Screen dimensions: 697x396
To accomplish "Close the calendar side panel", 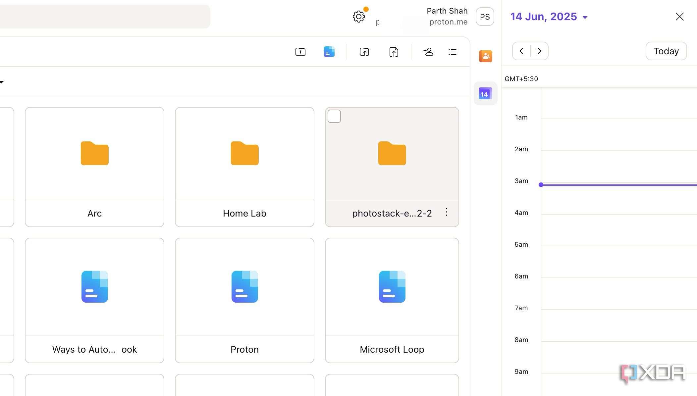I will coord(679,17).
